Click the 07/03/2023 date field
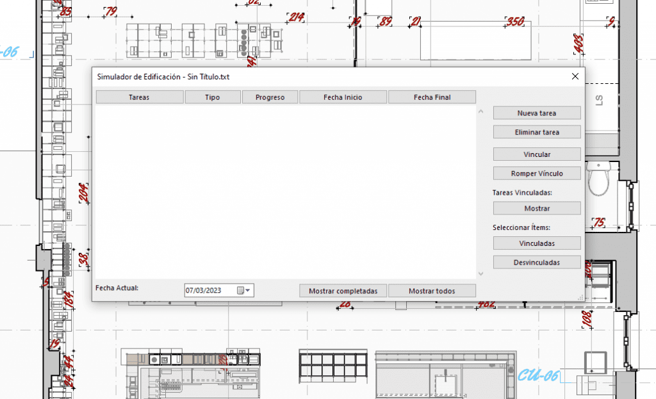Viewport: 656px width, 399px height. [x=205, y=291]
